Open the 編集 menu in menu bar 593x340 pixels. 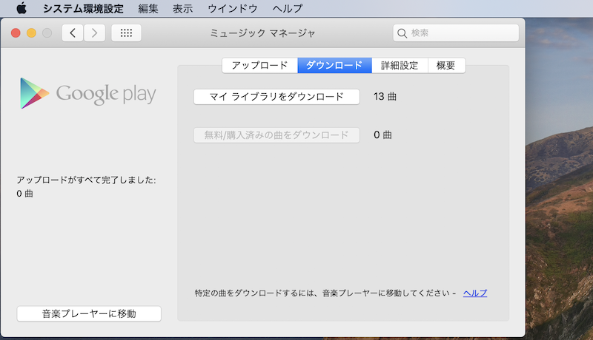(x=148, y=8)
